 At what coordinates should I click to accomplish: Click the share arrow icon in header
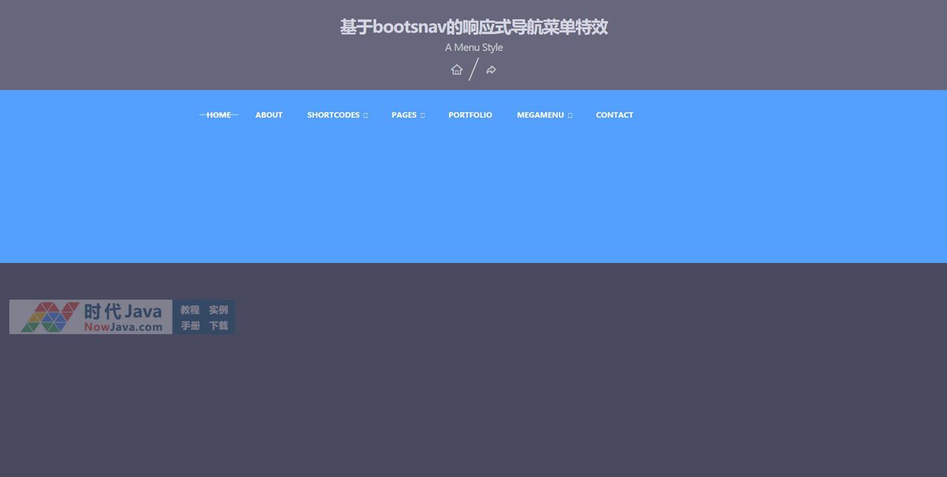pyautogui.click(x=491, y=70)
